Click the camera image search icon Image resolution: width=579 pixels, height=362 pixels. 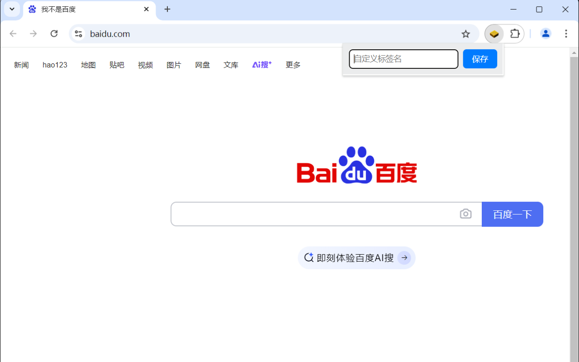[x=465, y=214]
